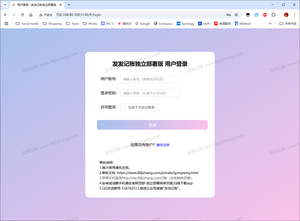The width and height of the screenshot is (300, 221).
Task: Click the 1.首次使用请先注册 help line
Action: pyautogui.click(x=115, y=167)
